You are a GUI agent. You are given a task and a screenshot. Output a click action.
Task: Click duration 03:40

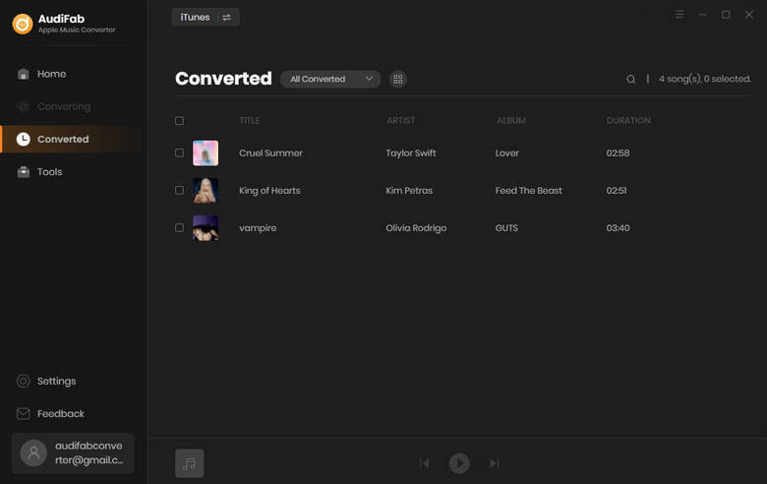[618, 228]
